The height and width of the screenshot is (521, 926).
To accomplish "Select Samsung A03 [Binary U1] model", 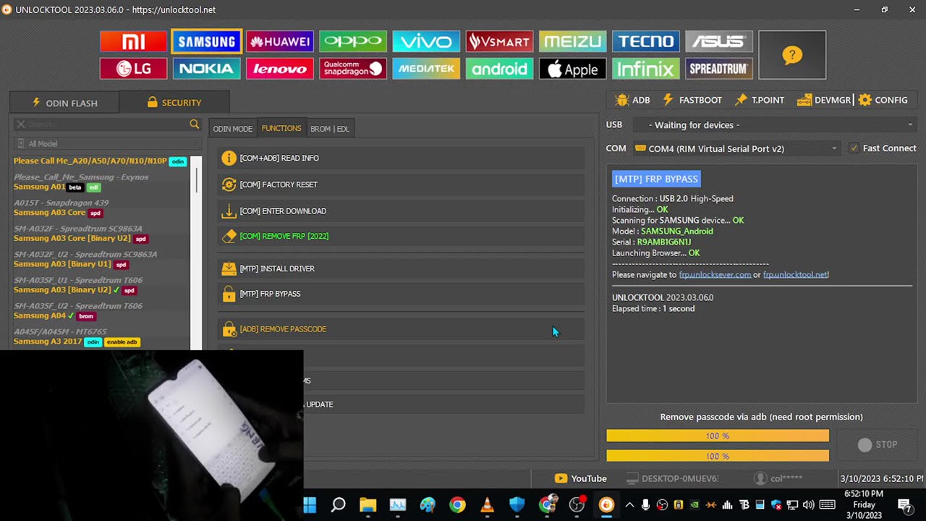I will pos(71,264).
